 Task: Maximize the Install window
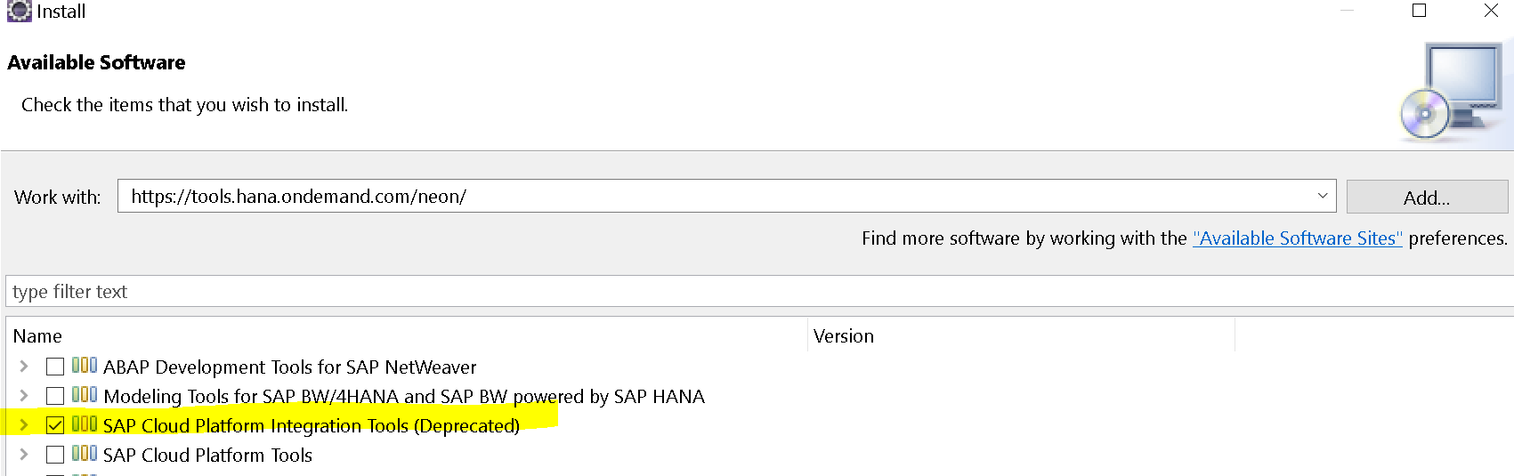1420,11
